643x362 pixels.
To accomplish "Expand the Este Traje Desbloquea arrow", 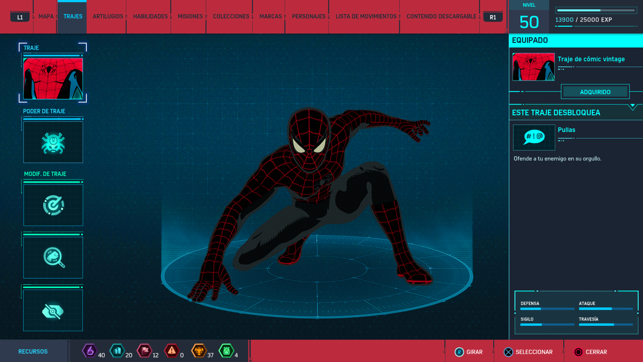I will pyautogui.click(x=632, y=107).
